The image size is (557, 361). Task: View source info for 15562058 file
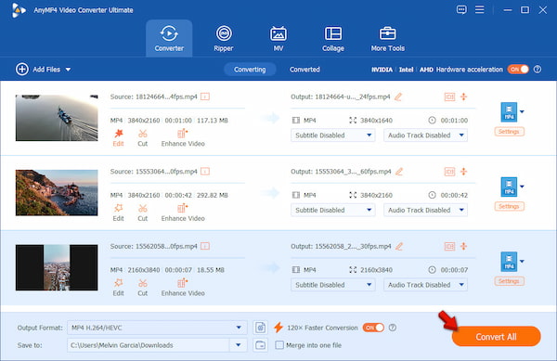205,246
